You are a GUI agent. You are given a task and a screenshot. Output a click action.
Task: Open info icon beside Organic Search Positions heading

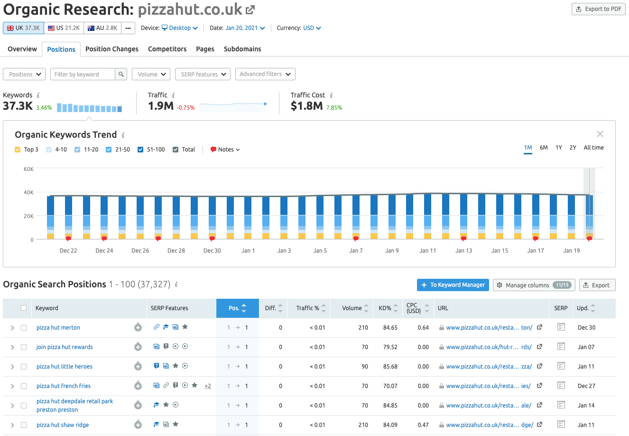tap(176, 284)
